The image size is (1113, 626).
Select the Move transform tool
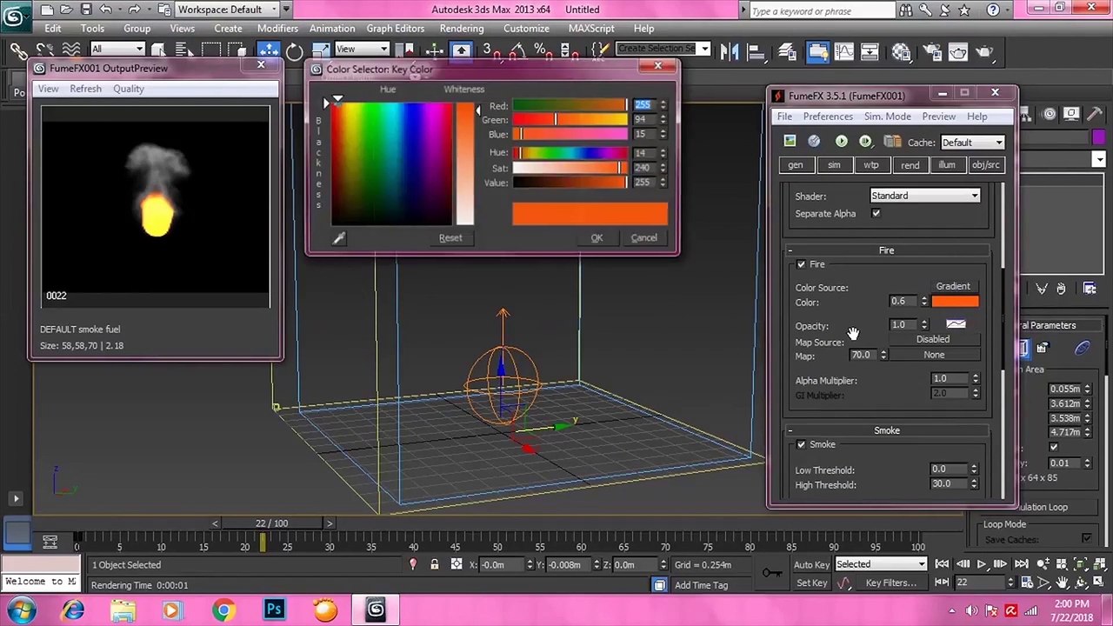click(268, 51)
